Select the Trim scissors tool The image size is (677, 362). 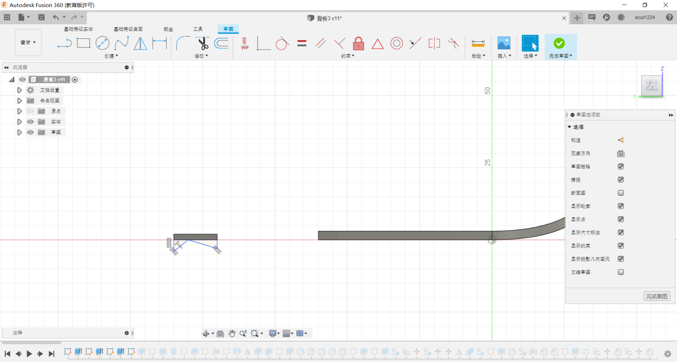(203, 43)
